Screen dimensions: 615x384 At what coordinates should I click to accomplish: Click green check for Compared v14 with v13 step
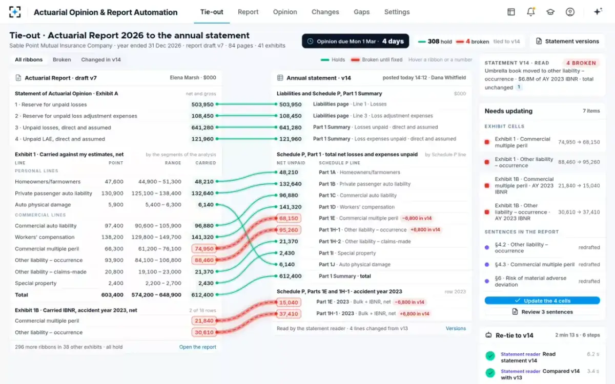[x=490, y=373]
